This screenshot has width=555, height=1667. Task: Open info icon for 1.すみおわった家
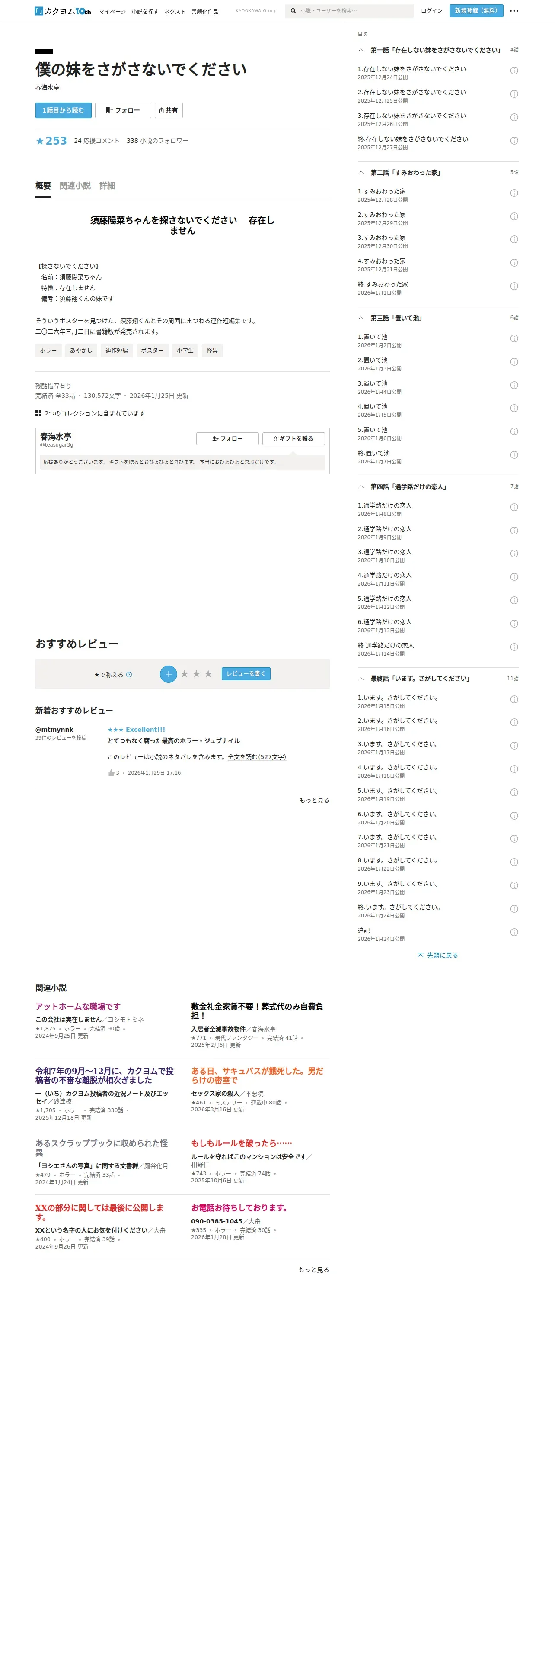coord(514,193)
